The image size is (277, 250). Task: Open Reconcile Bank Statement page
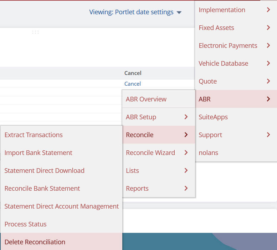pos(42,188)
